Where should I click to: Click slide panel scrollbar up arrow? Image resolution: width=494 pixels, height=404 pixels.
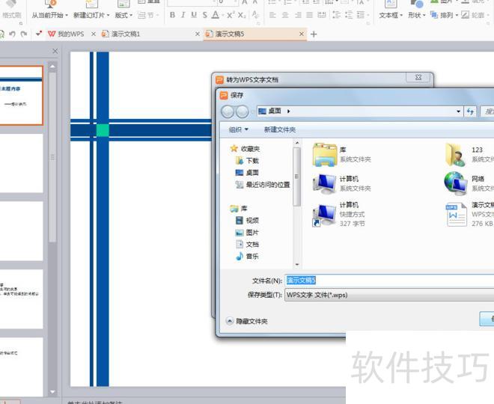52,67
